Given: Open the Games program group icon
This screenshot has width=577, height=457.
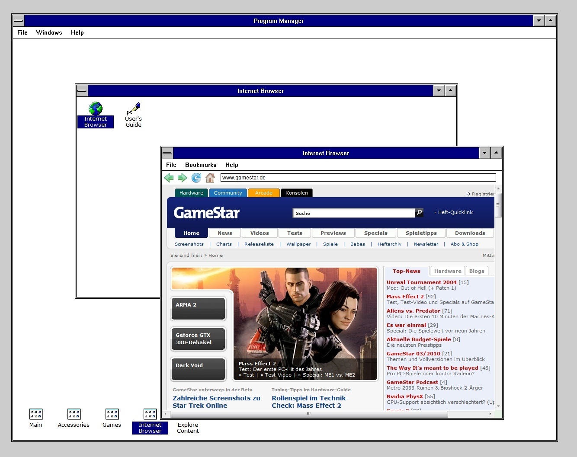Looking at the screenshot, I should pos(112,414).
